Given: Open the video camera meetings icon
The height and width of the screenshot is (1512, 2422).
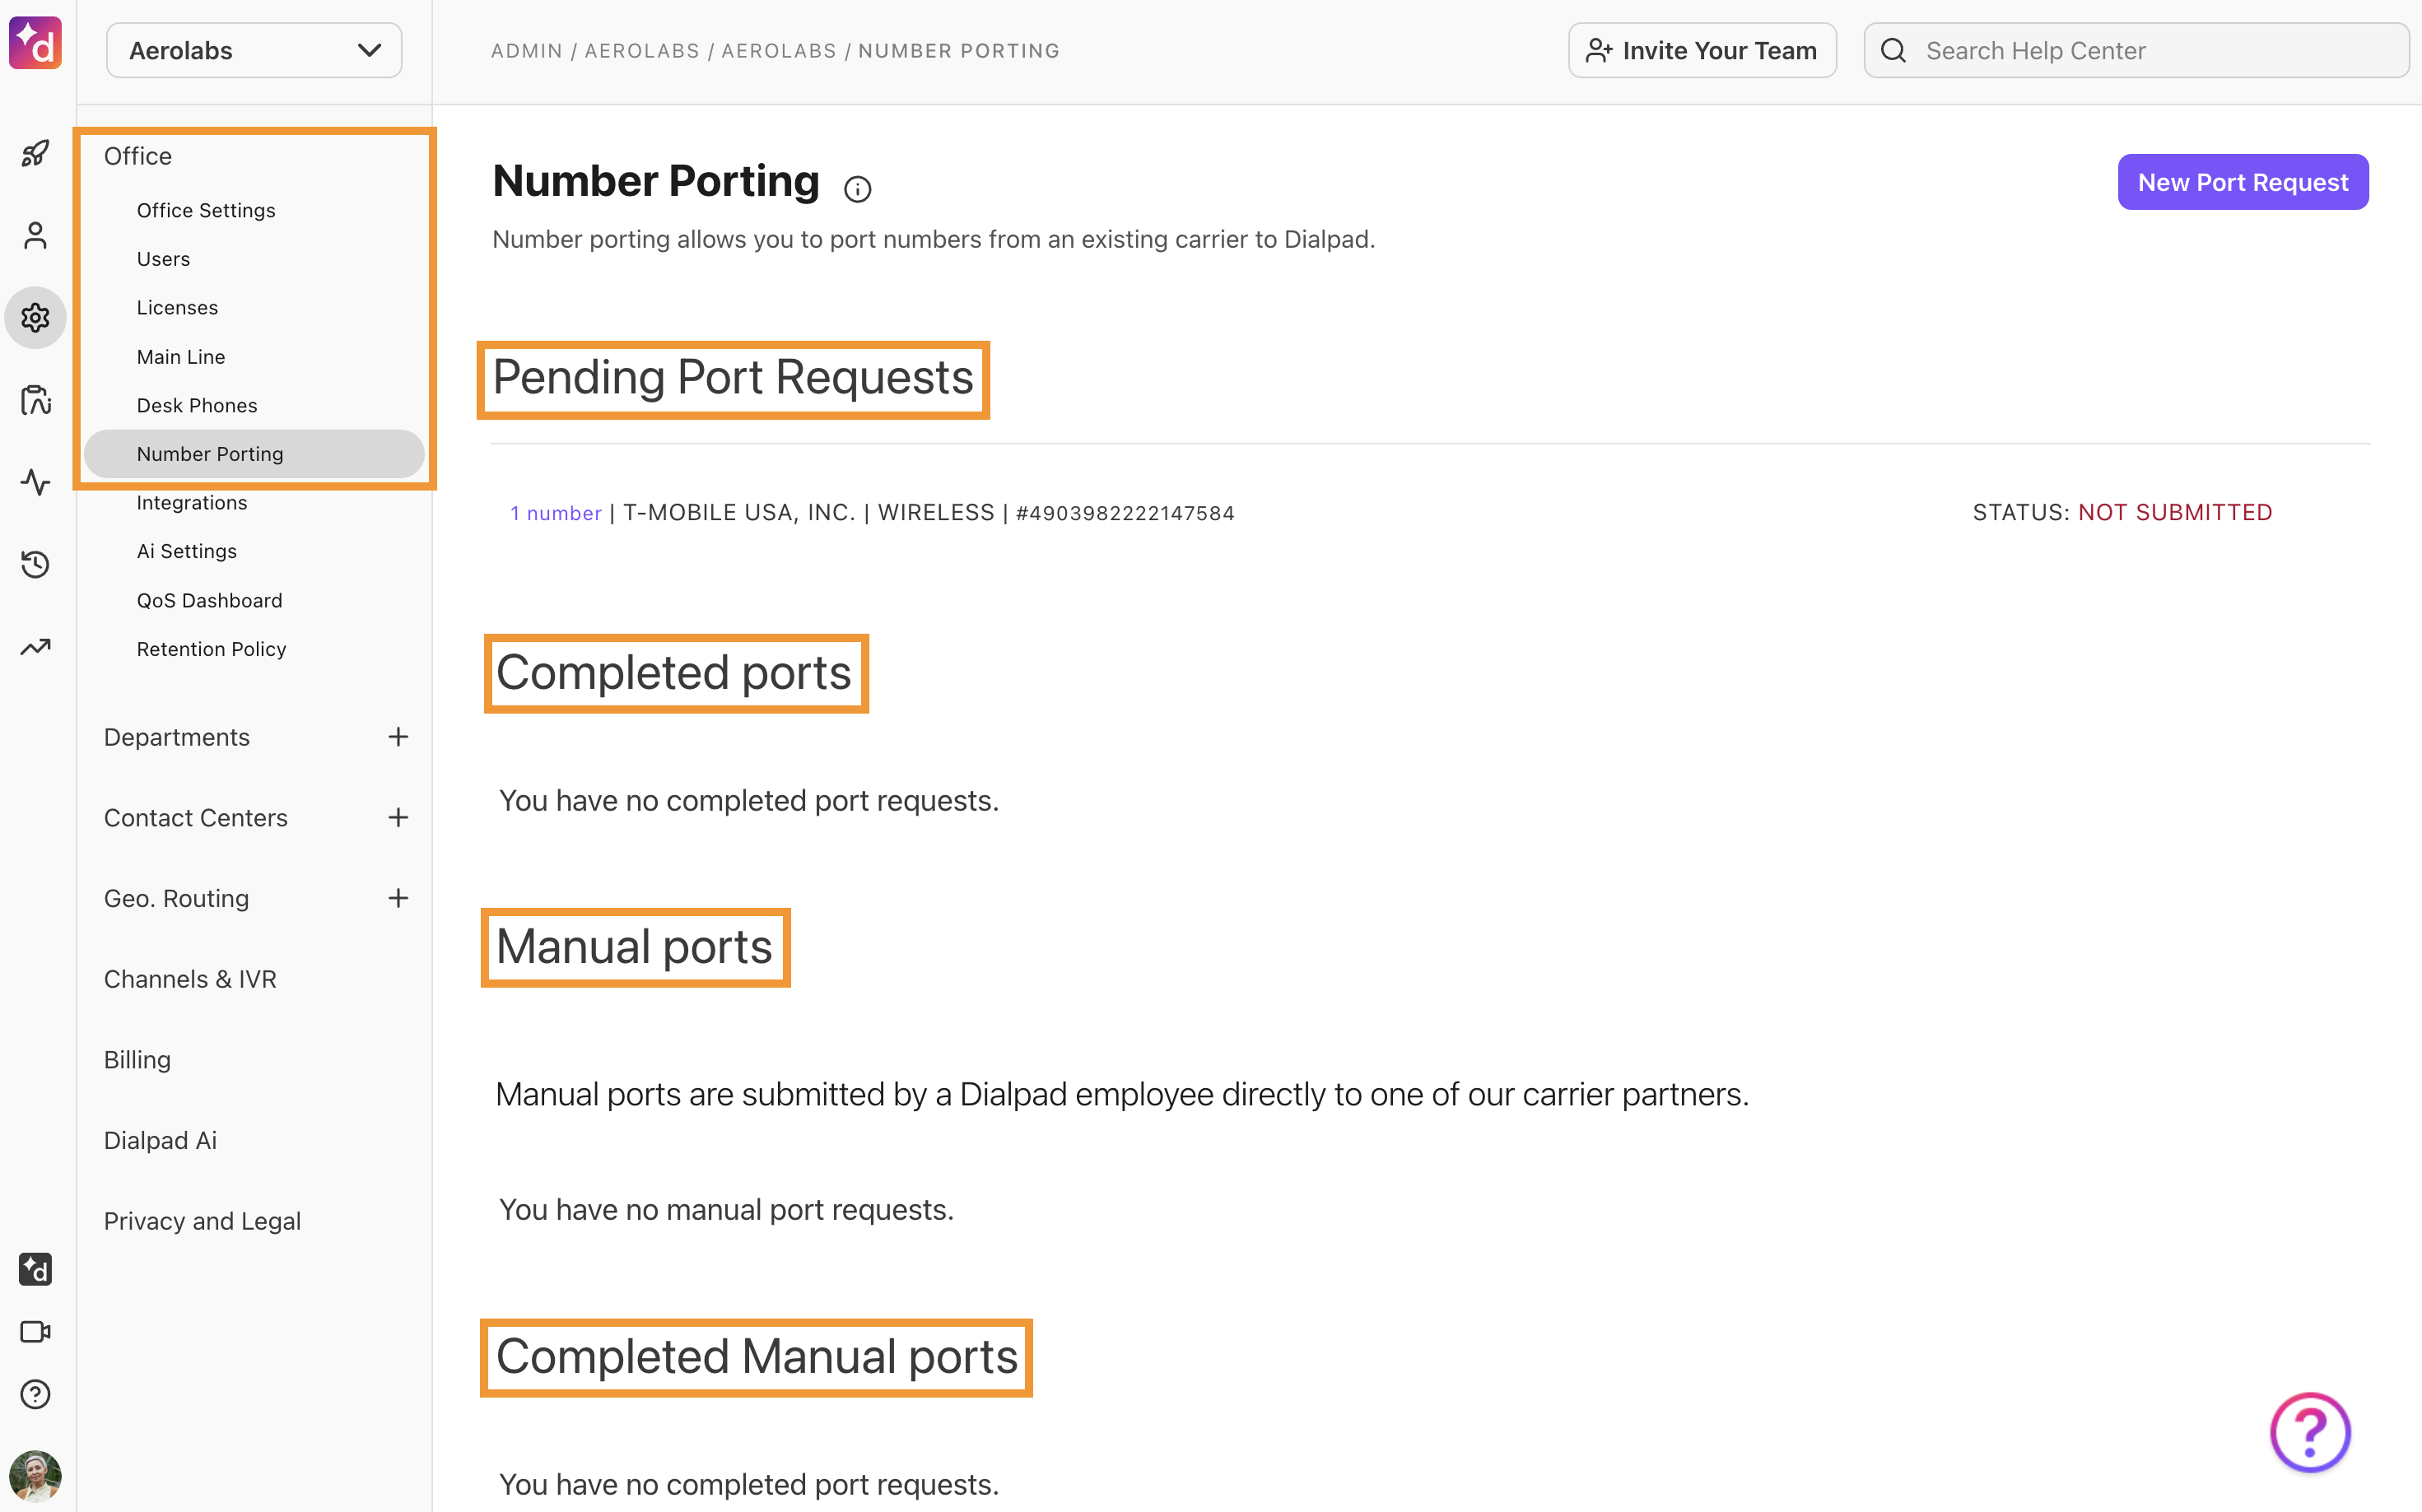Looking at the screenshot, I should point(35,1332).
